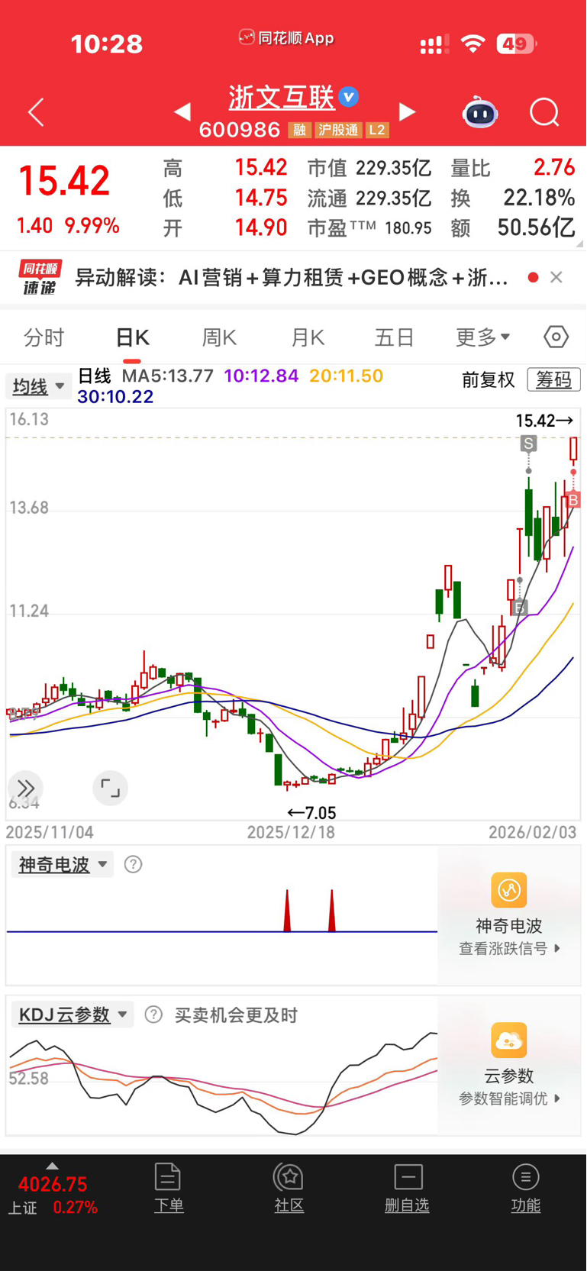This screenshot has height=1271, width=587.
Task: Tap the 2025/12/18 date label
Action: pos(291,832)
